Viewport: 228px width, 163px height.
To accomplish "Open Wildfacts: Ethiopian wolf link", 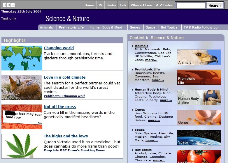I will 64,96.
